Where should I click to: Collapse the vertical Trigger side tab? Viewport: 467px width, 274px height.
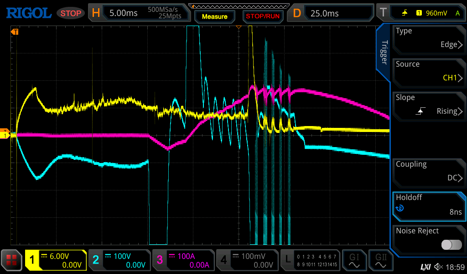tap(384, 53)
